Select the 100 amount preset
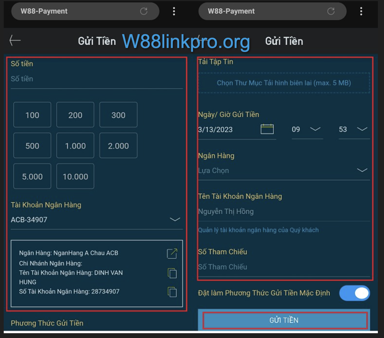384x338 pixels. pos(32,115)
